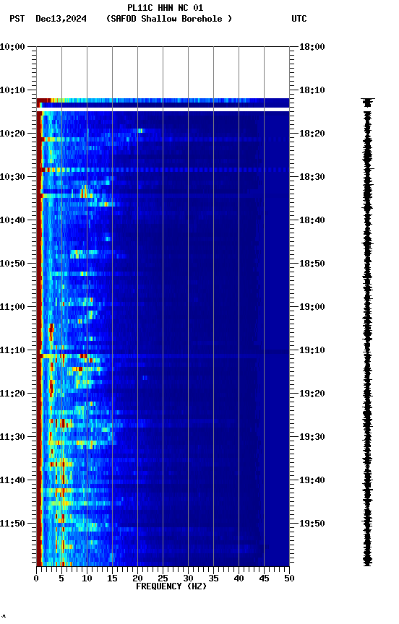Click the 10:00 PST time label
This screenshot has width=399, height=624.
[x=12, y=47]
